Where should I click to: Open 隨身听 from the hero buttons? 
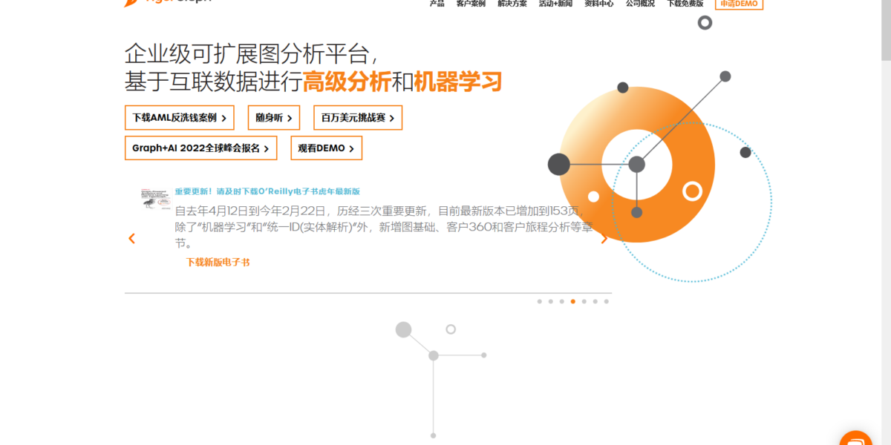click(x=273, y=117)
